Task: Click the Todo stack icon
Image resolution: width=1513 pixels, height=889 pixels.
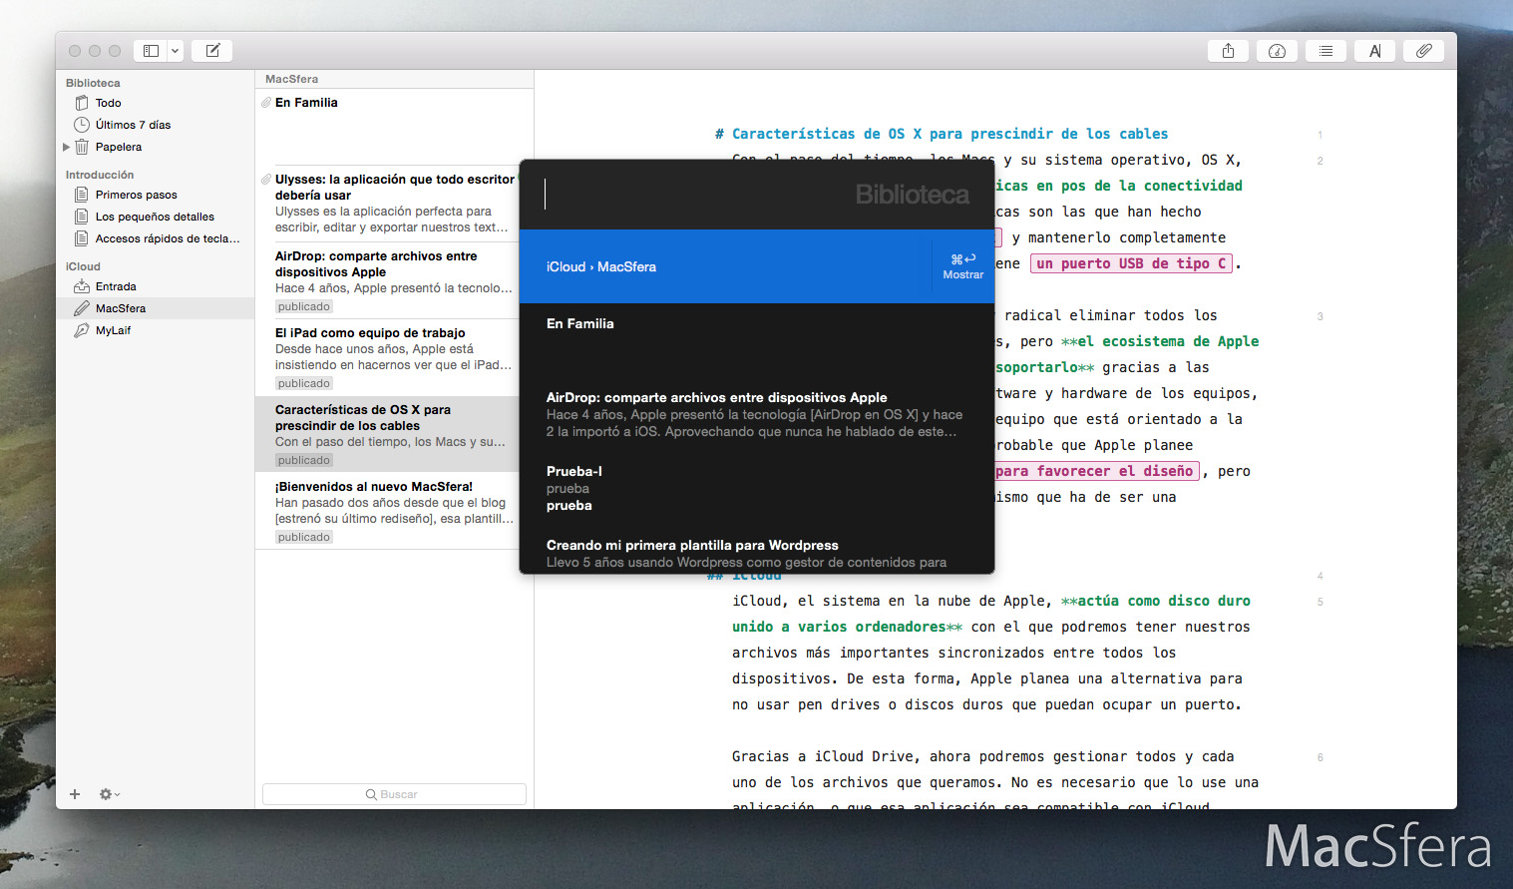Action: (82, 103)
